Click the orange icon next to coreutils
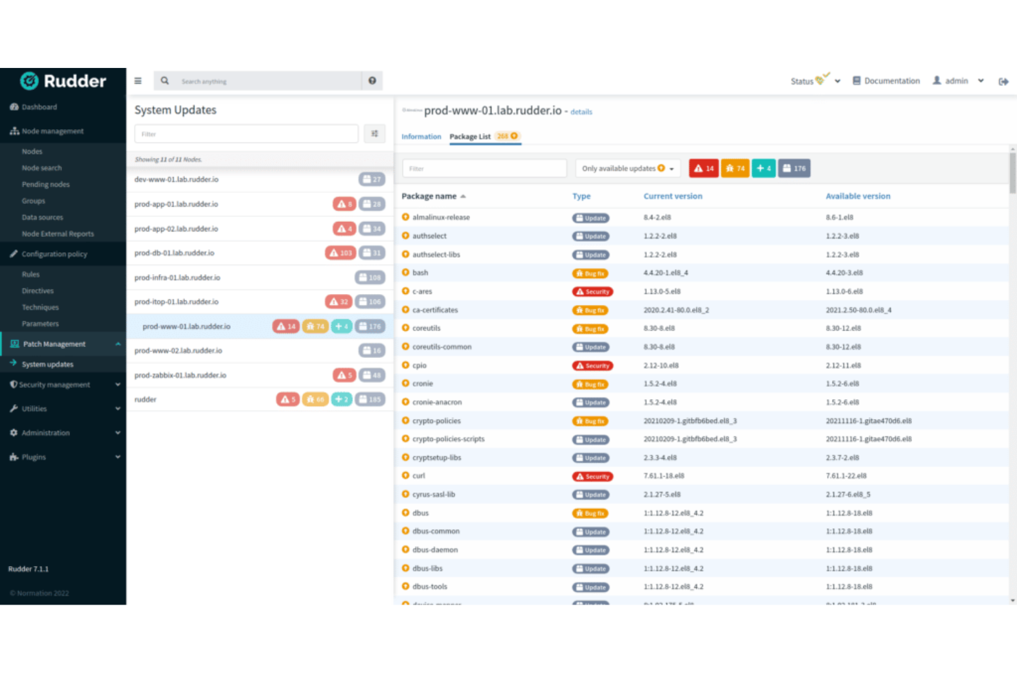 coord(405,328)
